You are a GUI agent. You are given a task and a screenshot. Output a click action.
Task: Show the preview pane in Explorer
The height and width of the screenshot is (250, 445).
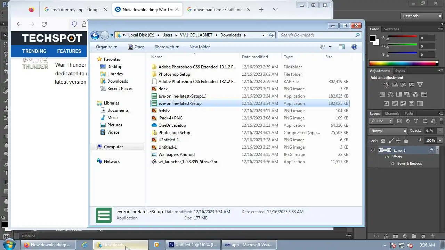[341, 47]
